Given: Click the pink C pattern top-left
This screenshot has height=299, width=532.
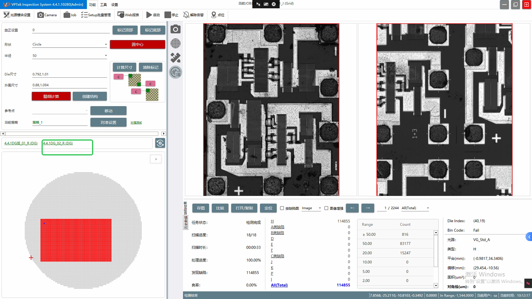Looking at the screenshot, I should tap(118, 77).
